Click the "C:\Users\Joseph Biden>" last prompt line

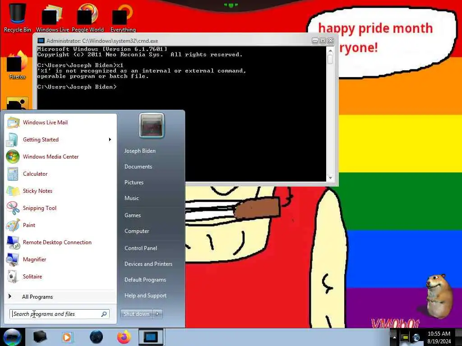click(x=77, y=87)
